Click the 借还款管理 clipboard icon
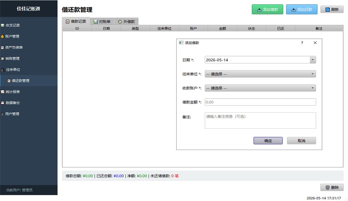Image resolution: width=348 pixels, height=201 pixels. tap(9, 81)
